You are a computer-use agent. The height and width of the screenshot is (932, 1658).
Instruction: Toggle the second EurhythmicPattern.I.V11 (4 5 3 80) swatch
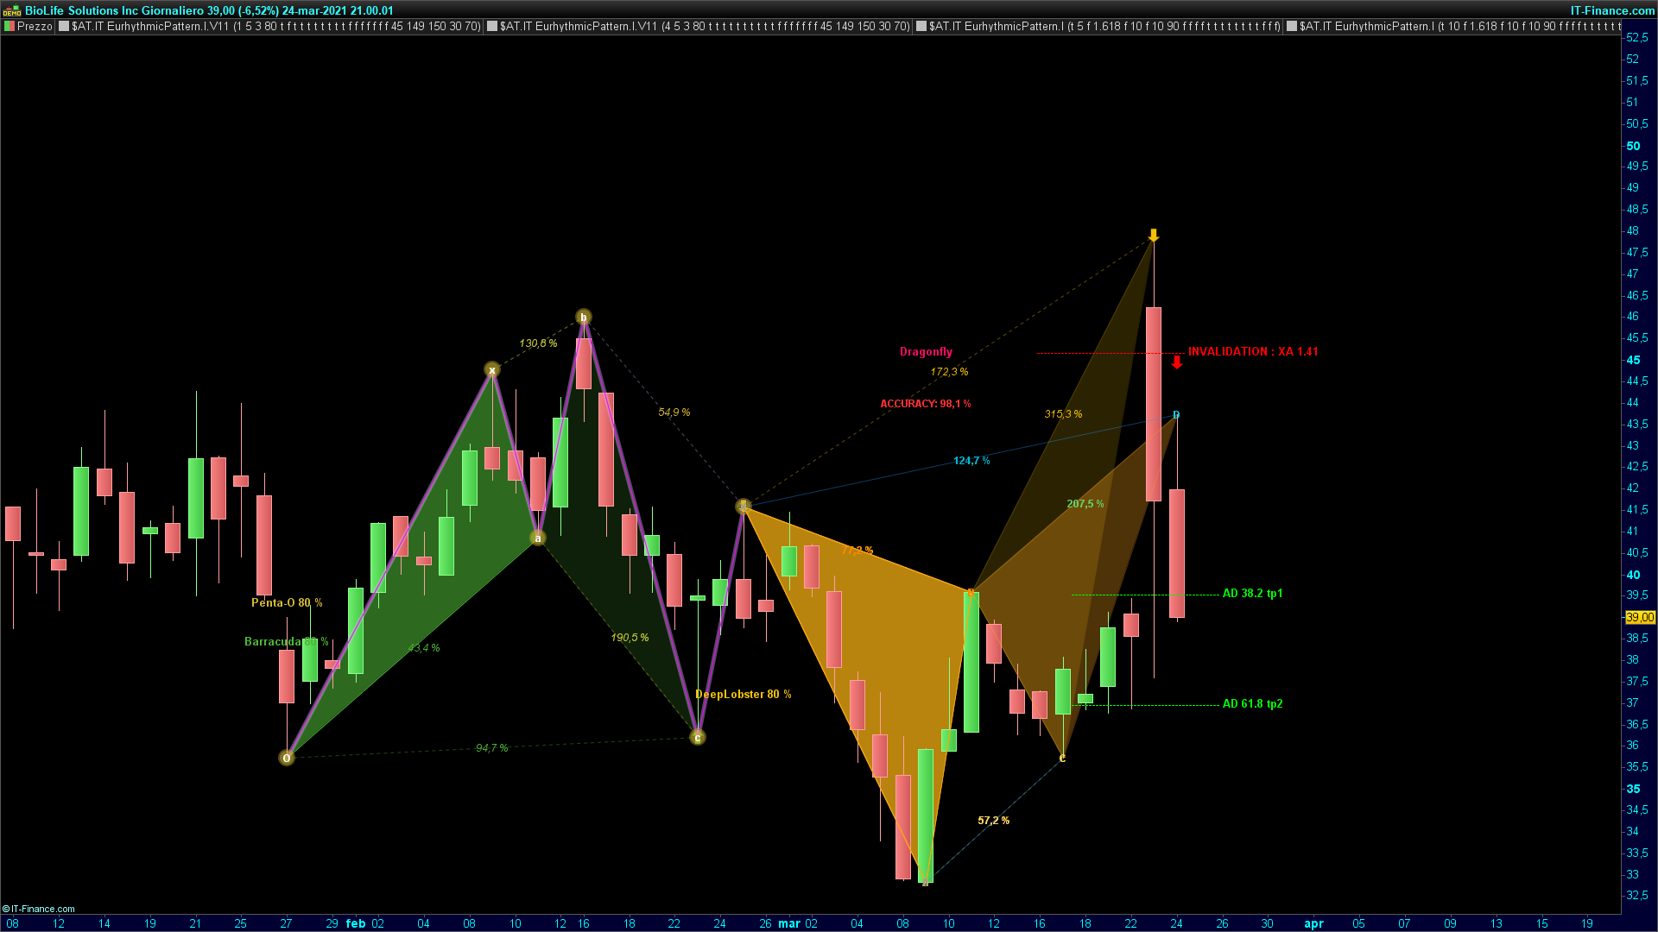[492, 26]
